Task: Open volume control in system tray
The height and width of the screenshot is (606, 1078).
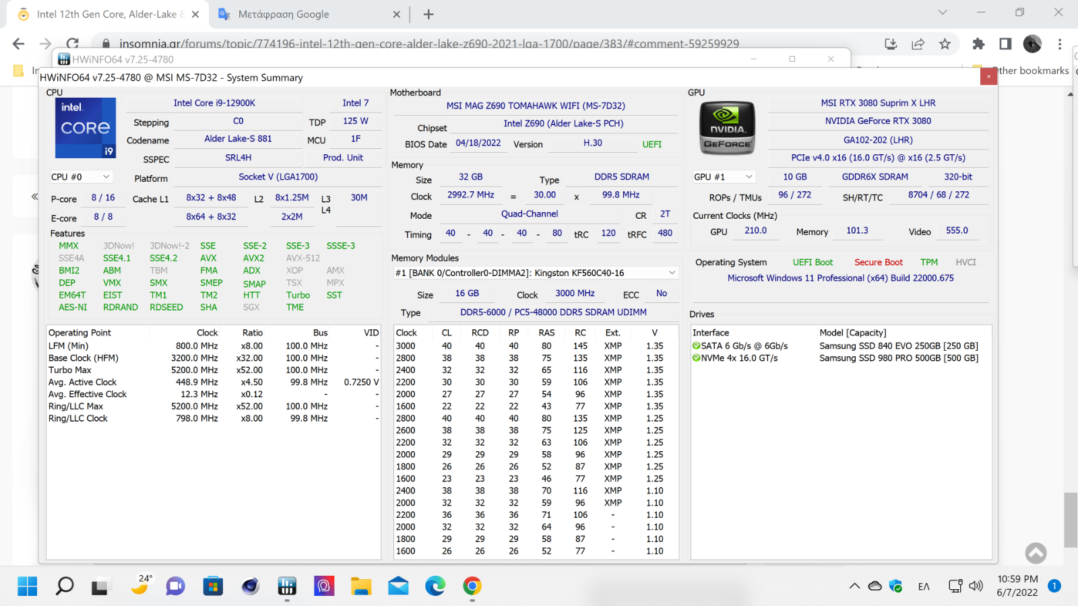Action: (x=976, y=586)
